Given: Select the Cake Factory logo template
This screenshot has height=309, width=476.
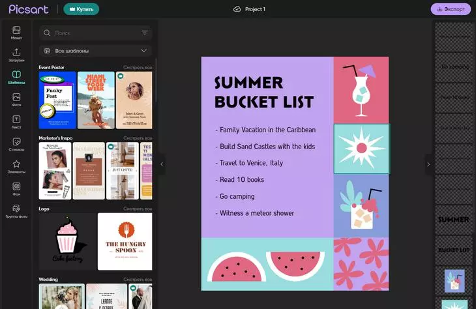Looking at the screenshot, I should click(67, 241).
